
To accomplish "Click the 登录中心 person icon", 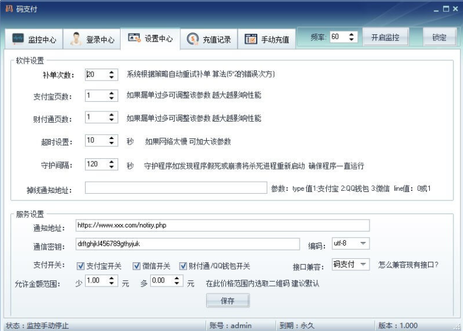I will 76,39.
